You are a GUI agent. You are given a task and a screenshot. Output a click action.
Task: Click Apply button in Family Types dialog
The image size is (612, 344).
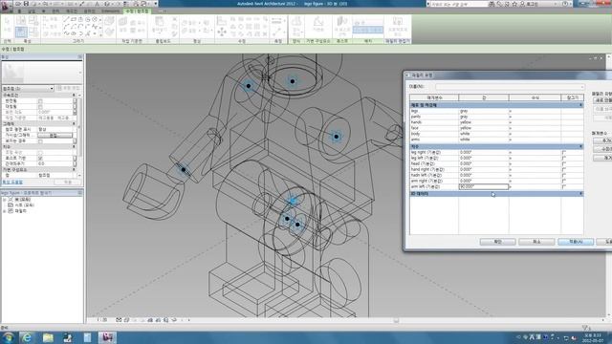point(576,242)
